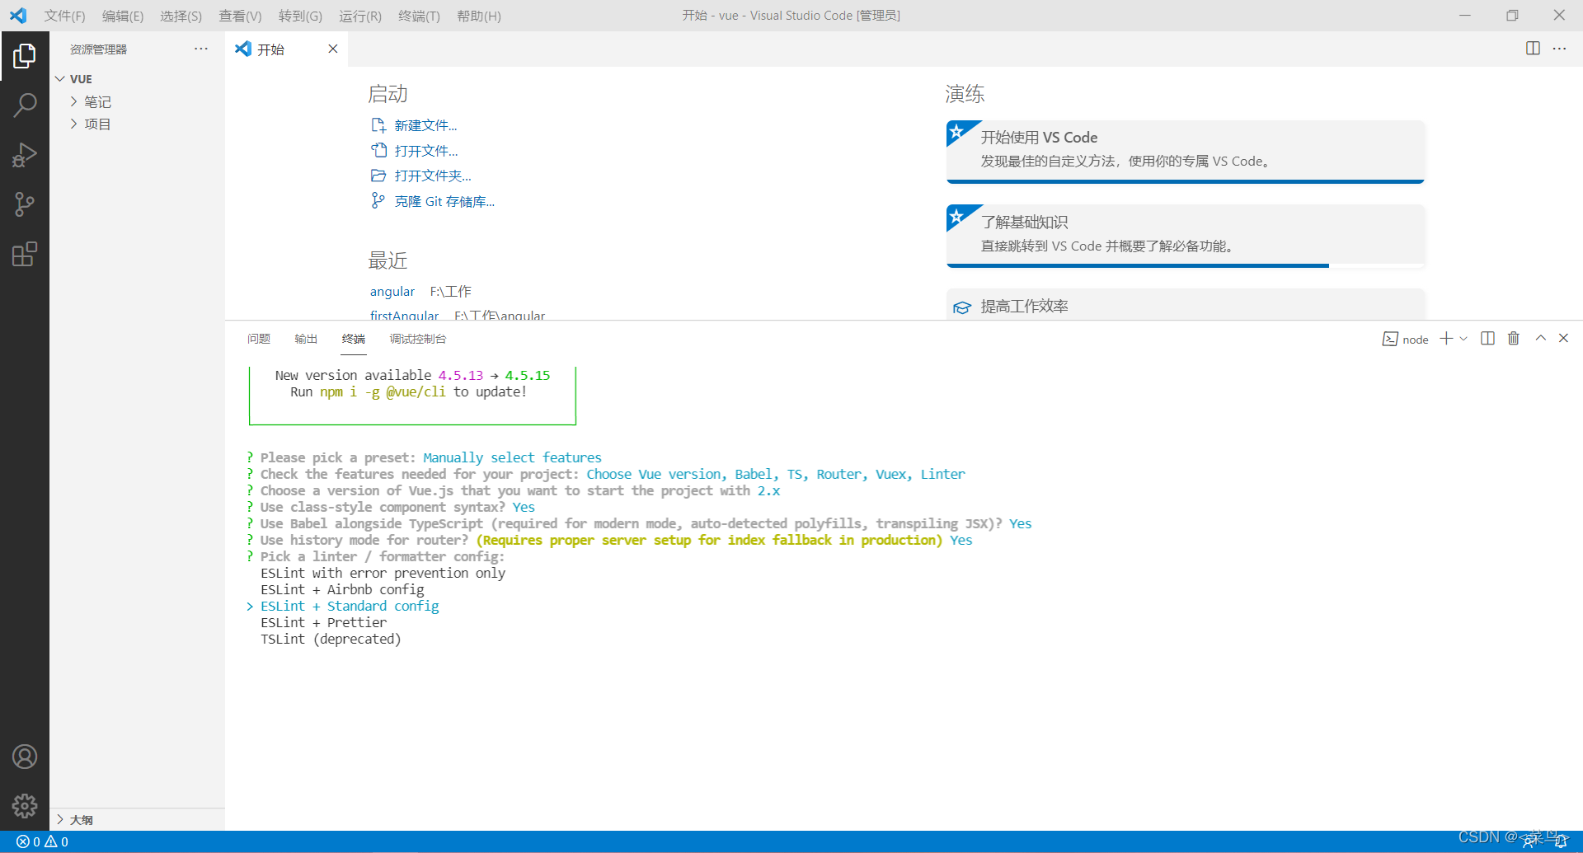The width and height of the screenshot is (1583, 853).
Task: Click the 打开文件夹... link
Action: tap(433, 176)
